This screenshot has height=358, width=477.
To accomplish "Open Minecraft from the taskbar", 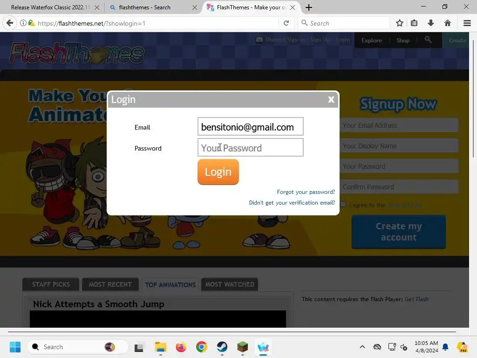I will (x=242, y=347).
